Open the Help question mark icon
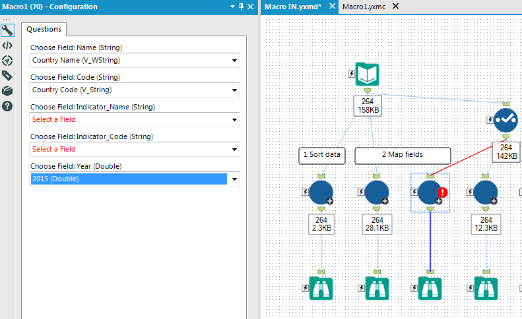Viewport: 522px width, 319px height. pos(7,106)
